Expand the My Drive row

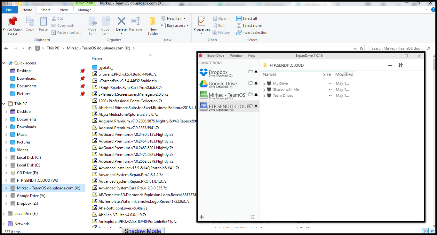[x=264, y=84]
